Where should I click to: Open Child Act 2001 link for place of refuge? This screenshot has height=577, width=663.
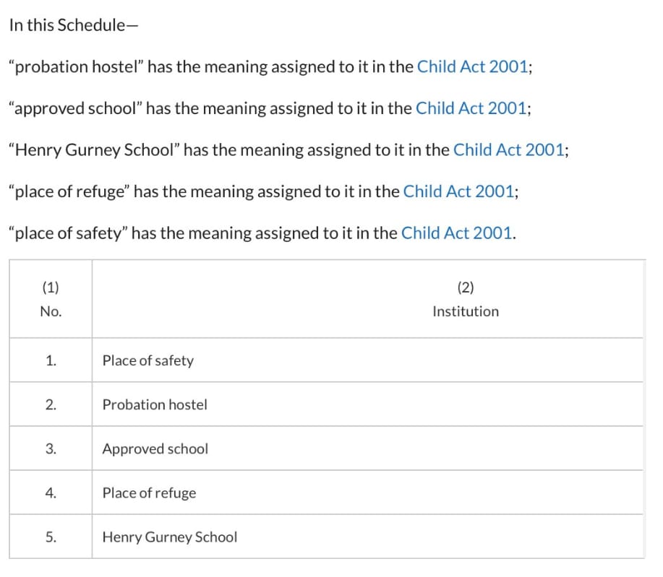point(458,192)
